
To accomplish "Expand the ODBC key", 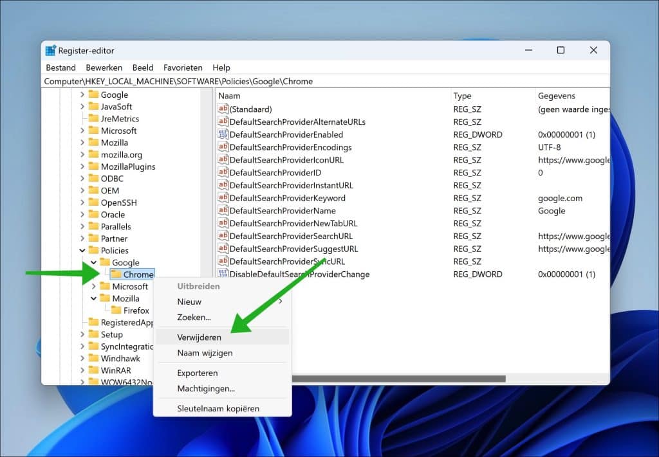I will coord(82,178).
